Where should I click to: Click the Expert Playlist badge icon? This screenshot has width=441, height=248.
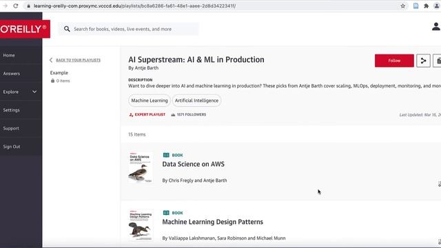[x=131, y=115]
